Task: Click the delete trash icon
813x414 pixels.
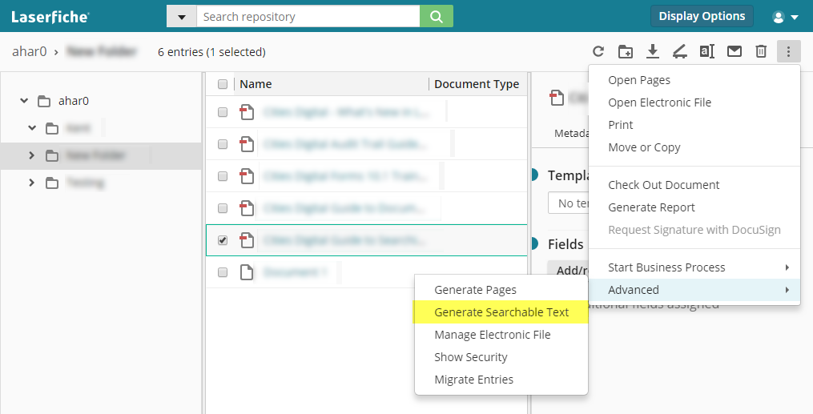Action: click(761, 52)
